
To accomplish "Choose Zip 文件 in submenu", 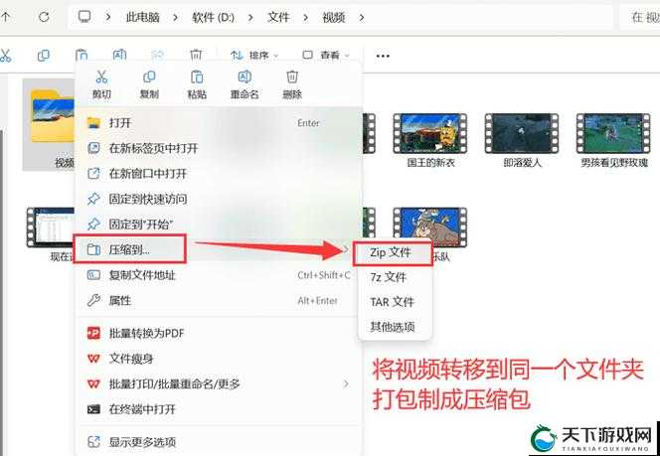I will tap(393, 252).
